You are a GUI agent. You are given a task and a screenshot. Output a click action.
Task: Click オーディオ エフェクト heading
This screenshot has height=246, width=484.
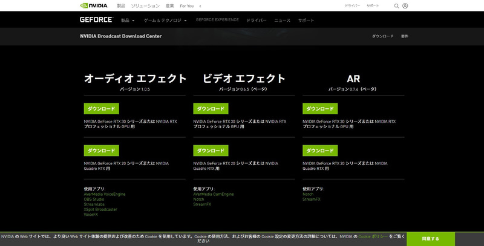coord(135,79)
